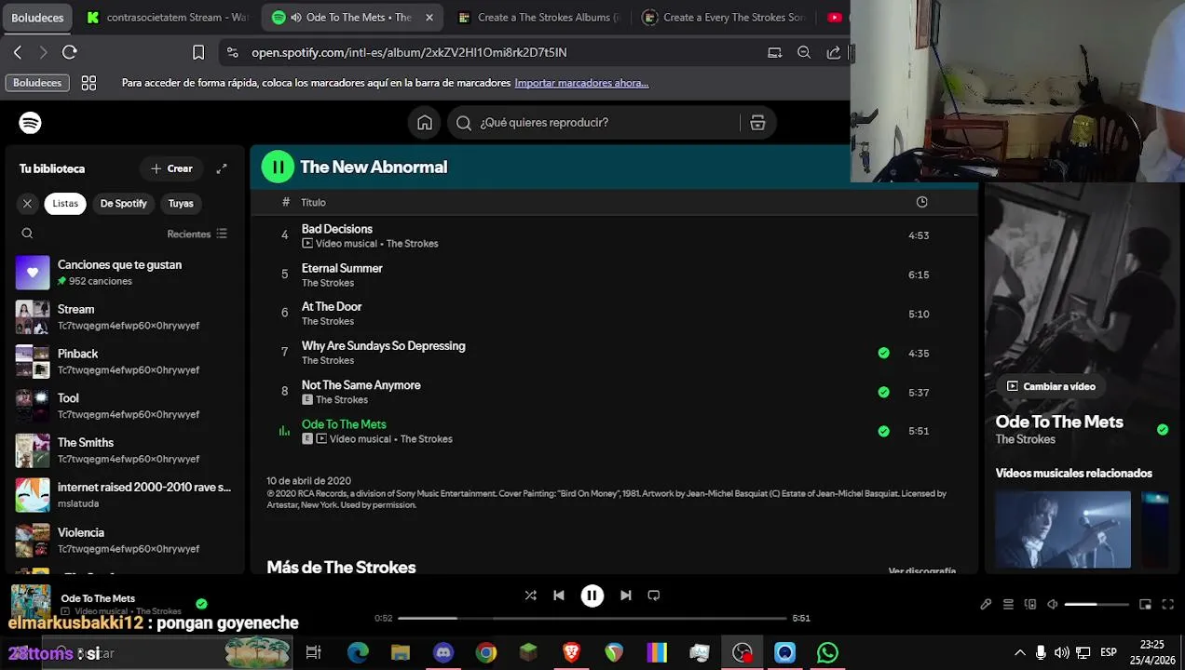Viewport: 1185px width, 670px height.
Task: Switch to Create a Every The Strokes Songs tab
Action: [x=724, y=17]
